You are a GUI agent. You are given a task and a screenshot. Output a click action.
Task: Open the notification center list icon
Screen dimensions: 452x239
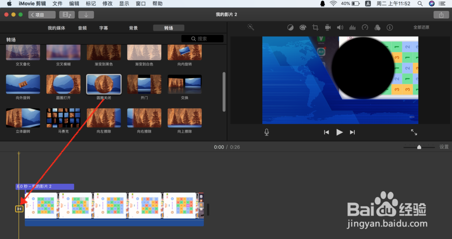pyautogui.click(x=442, y=4)
